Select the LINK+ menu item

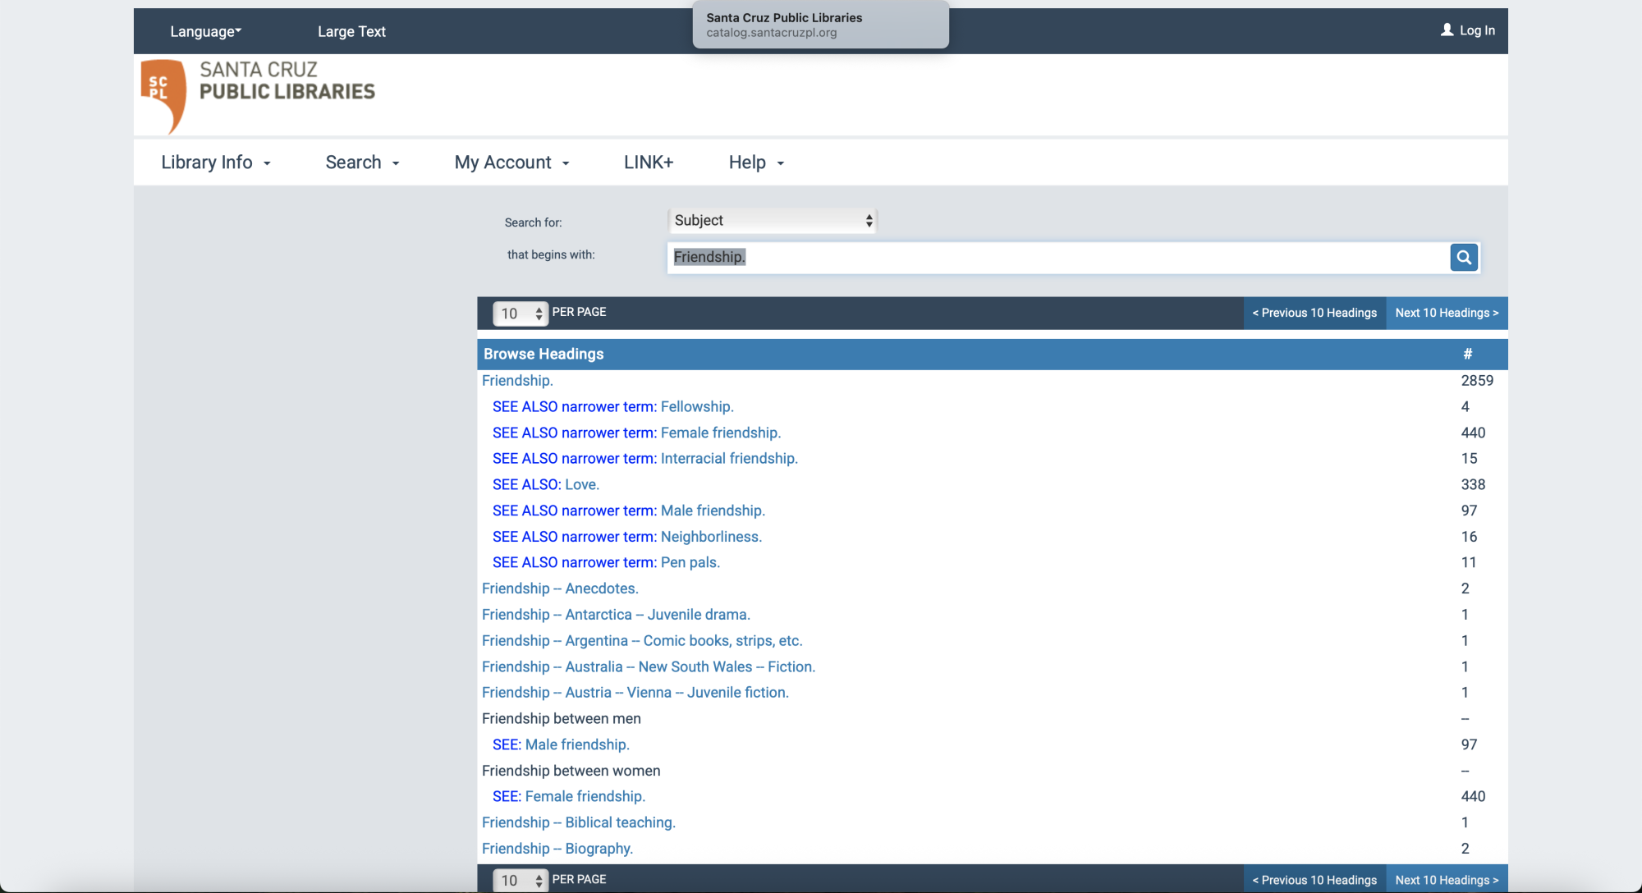coord(648,162)
